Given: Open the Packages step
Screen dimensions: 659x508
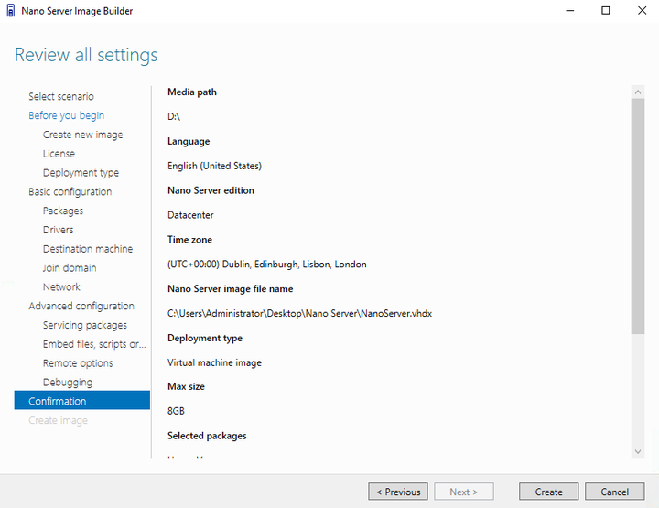Looking at the screenshot, I should [x=63, y=211].
